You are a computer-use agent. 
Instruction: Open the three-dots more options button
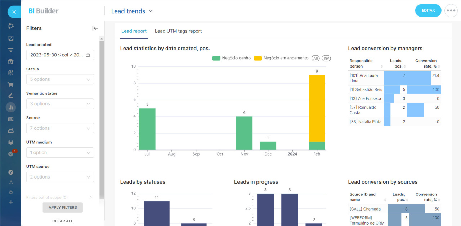pos(451,11)
